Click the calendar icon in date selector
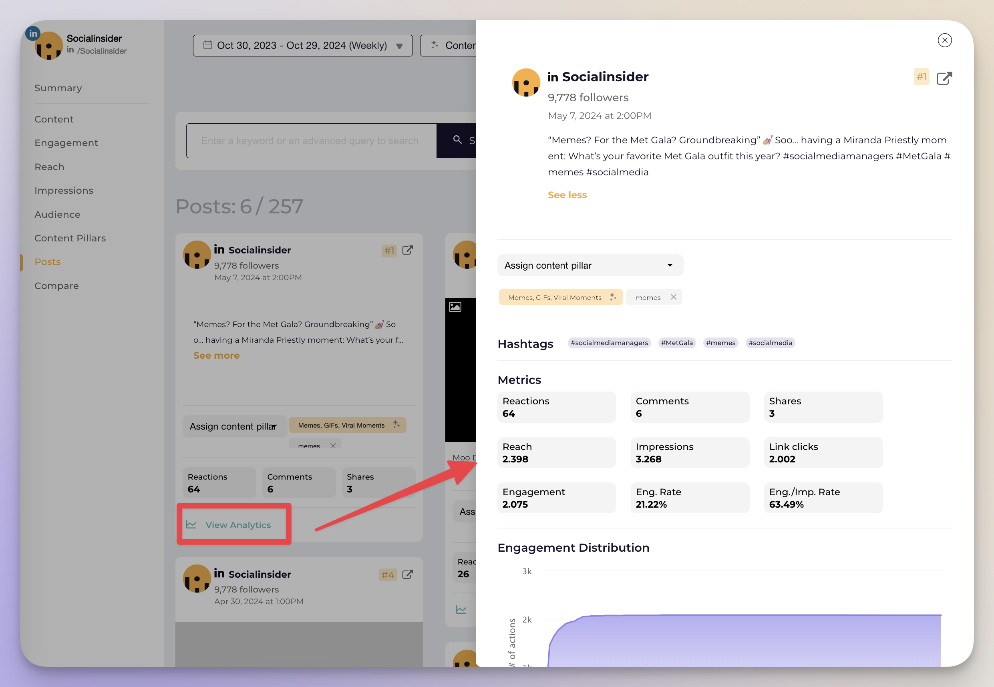This screenshot has height=687, width=994. (x=207, y=45)
